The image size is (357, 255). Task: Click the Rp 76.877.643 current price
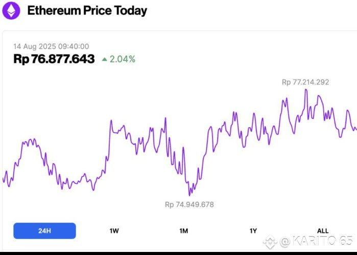54,59
